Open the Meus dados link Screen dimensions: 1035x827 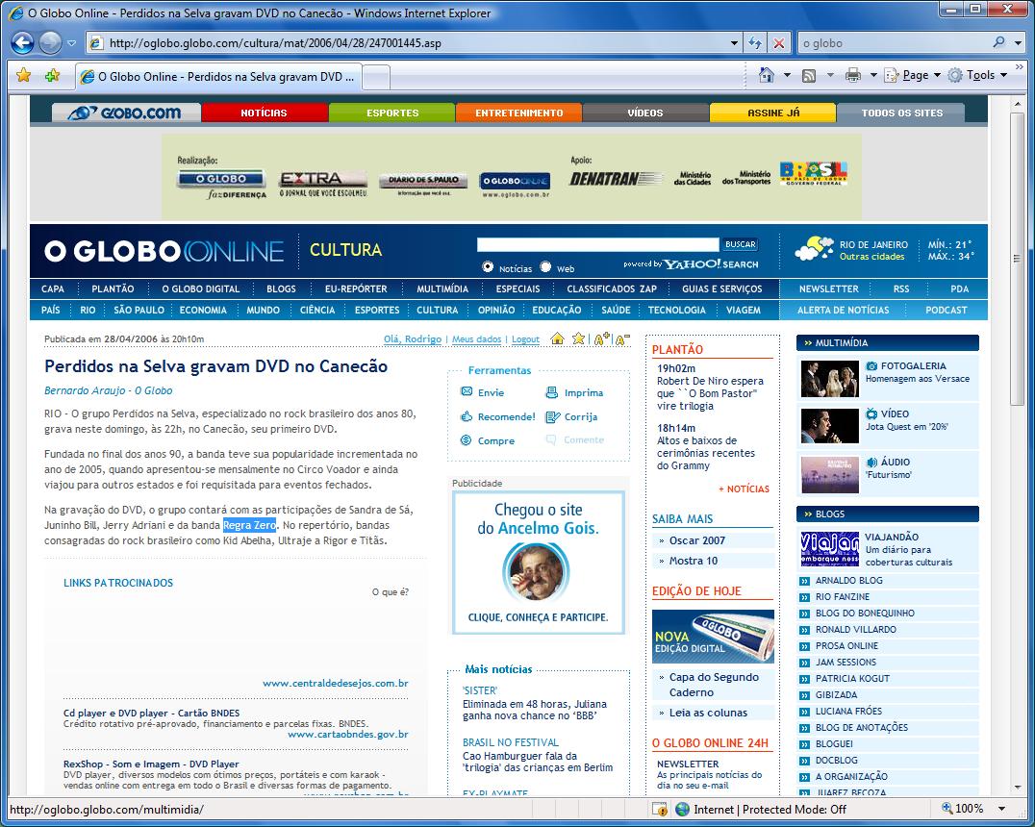coord(476,339)
